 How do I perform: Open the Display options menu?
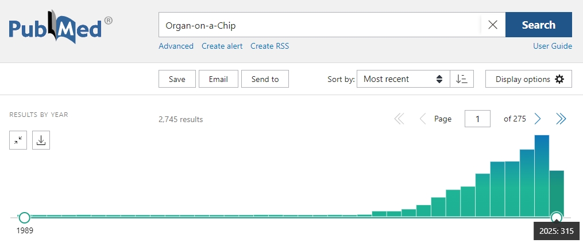(528, 79)
